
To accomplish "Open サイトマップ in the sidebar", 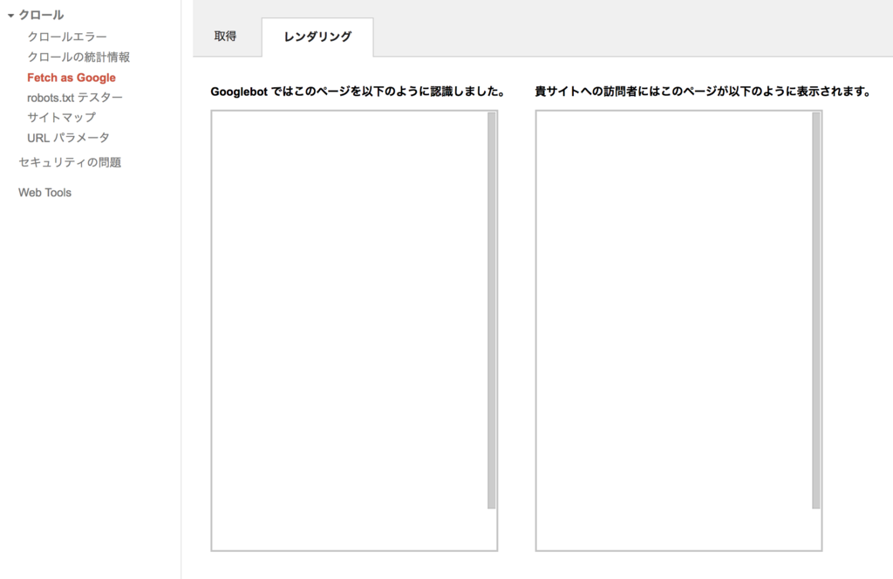I will (62, 117).
